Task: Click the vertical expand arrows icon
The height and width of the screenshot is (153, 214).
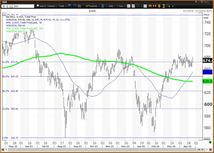Action: click(159, 6)
